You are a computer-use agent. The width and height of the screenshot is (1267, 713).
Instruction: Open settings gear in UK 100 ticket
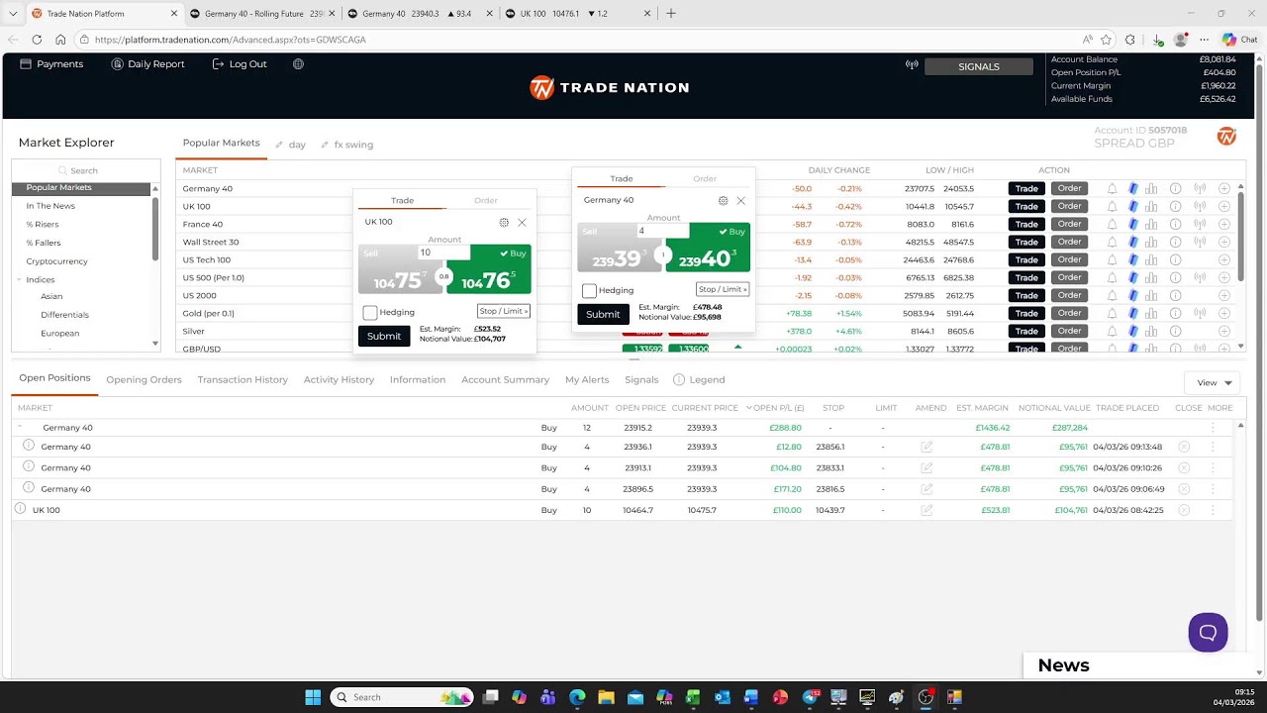click(504, 223)
